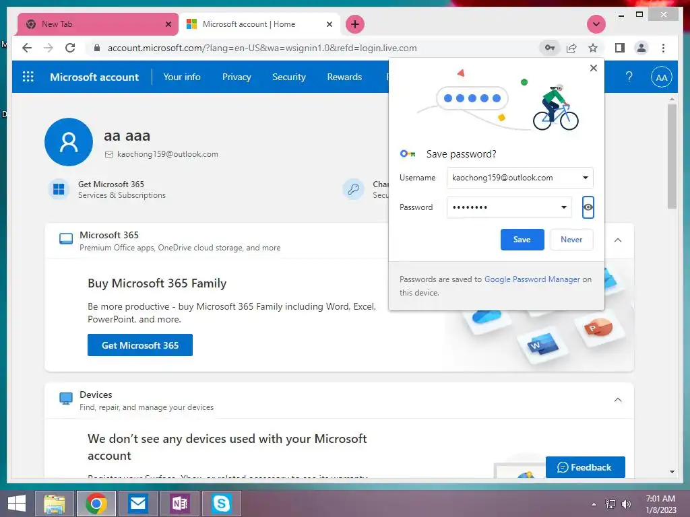Click scrollbar down arrow
This screenshot has height=517, width=690.
point(672,472)
